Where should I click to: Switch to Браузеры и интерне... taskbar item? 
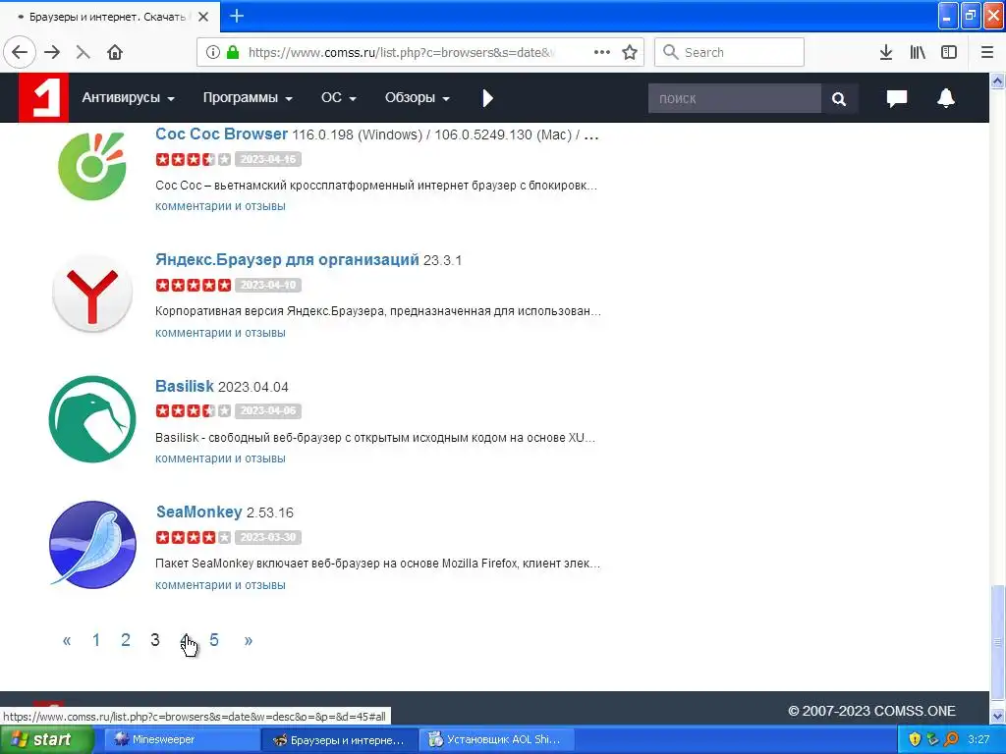pyautogui.click(x=339, y=739)
